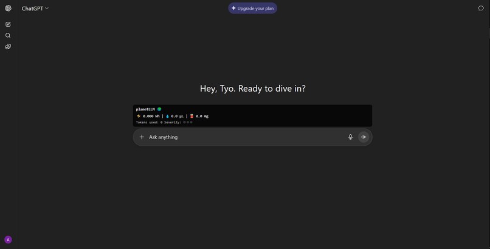The height and width of the screenshot is (249, 490).
Task: Click the ChatGPT logo icon in sidebar
Action: 8,9
